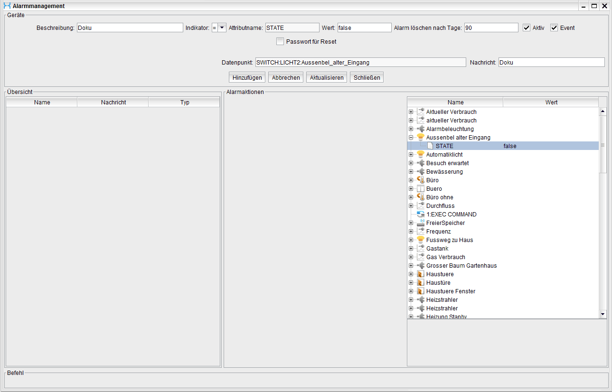Click the Wert column header

[551, 103]
